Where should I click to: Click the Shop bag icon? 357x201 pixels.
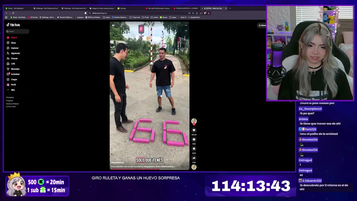[8, 43]
